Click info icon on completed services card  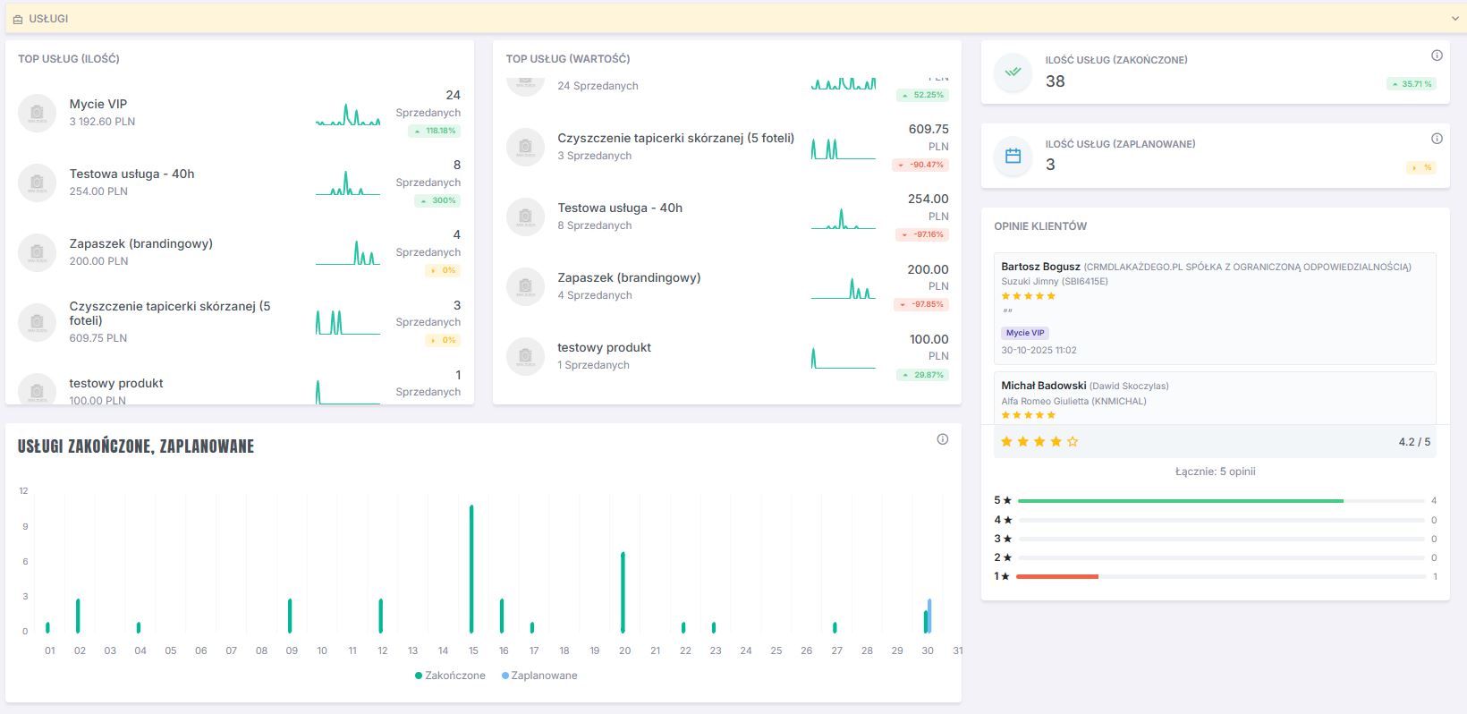[1437, 55]
